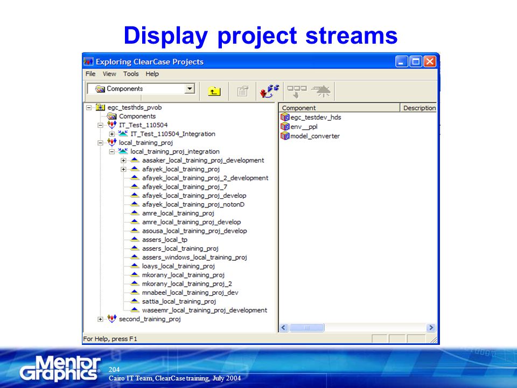517x388 pixels.
Task: Minimize the Exploring ClearCase Projects window
Action: point(402,61)
